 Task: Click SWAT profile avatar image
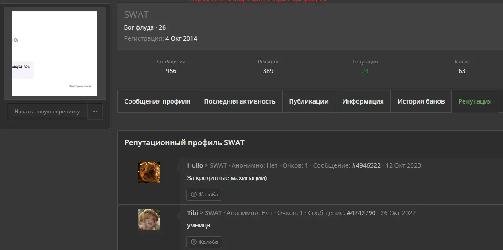(55, 53)
